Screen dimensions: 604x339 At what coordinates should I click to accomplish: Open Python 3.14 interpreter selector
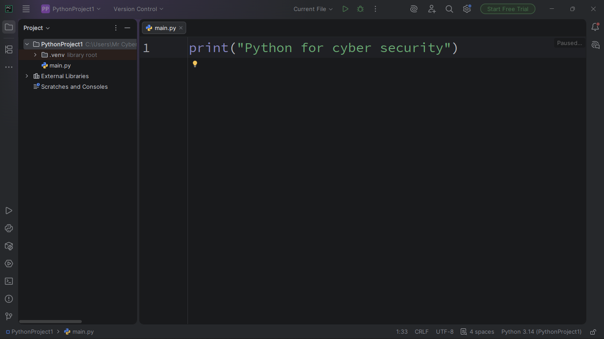coord(542,331)
